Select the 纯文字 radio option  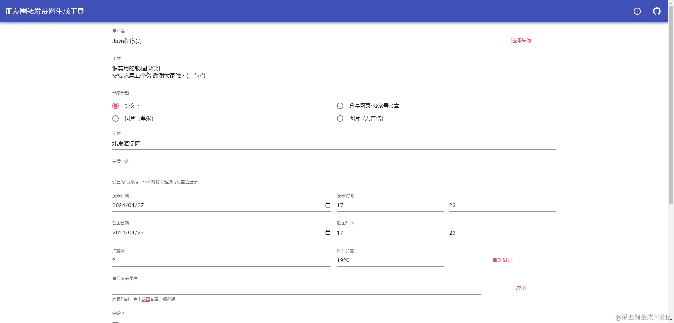tap(115, 106)
